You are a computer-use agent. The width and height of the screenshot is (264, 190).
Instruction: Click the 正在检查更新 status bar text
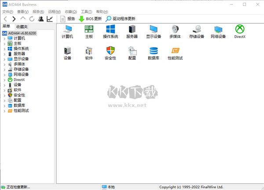tap(18, 187)
